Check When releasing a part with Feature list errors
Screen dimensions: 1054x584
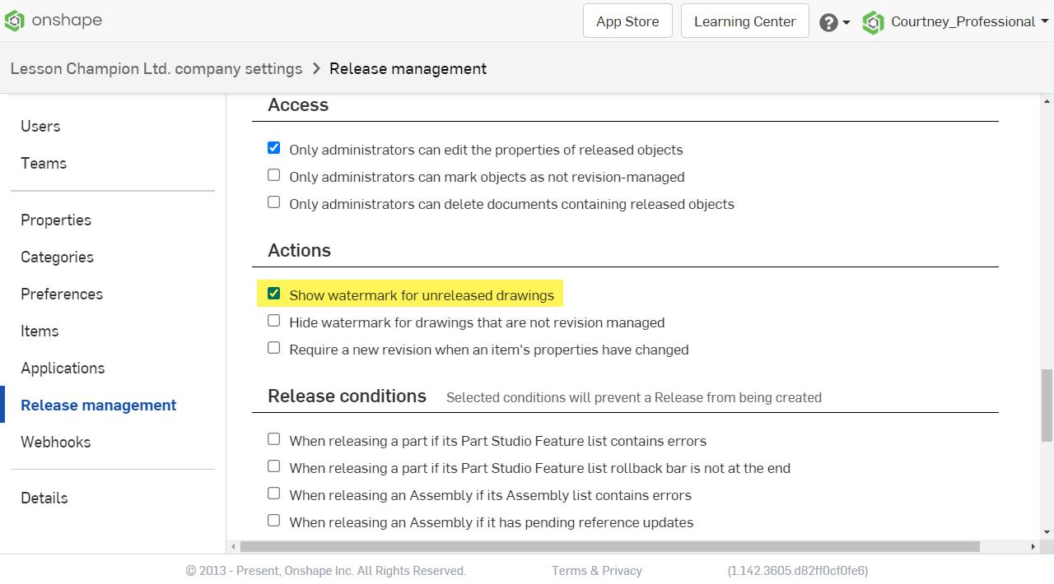point(273,438)
